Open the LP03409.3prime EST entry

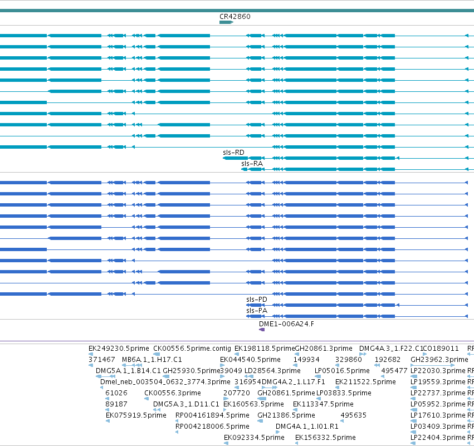coord(438,427)
